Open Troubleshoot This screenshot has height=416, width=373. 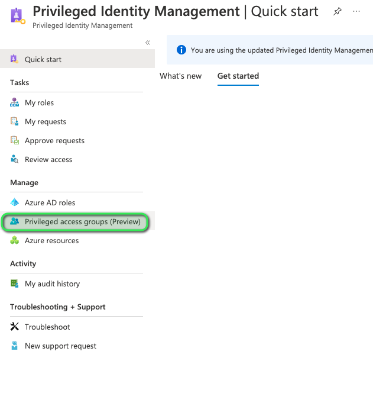(47, 327)
